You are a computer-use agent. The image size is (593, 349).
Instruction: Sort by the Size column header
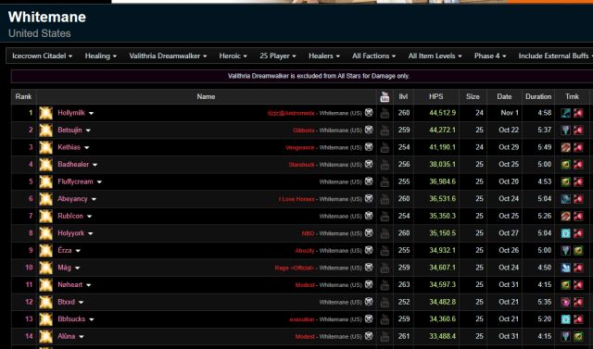click(x=473, y=96)
